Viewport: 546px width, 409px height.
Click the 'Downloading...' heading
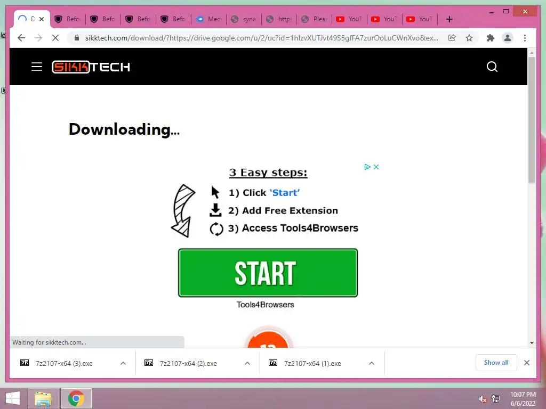(x=124, y=129)
